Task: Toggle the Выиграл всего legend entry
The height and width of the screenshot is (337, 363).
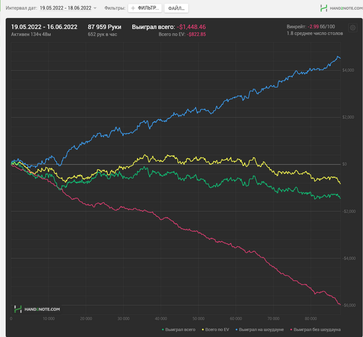Action: point(178,330)
